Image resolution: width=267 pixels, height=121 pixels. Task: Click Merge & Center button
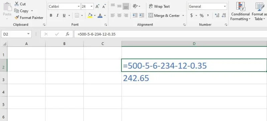coord(164,16)
